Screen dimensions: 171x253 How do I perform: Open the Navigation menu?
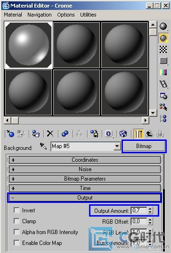[x=40, y=15]
